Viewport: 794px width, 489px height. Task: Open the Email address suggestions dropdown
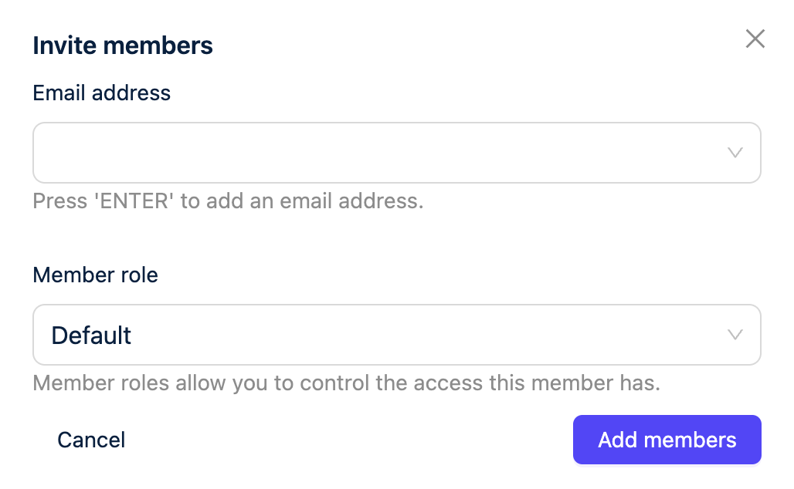(735, 153)
